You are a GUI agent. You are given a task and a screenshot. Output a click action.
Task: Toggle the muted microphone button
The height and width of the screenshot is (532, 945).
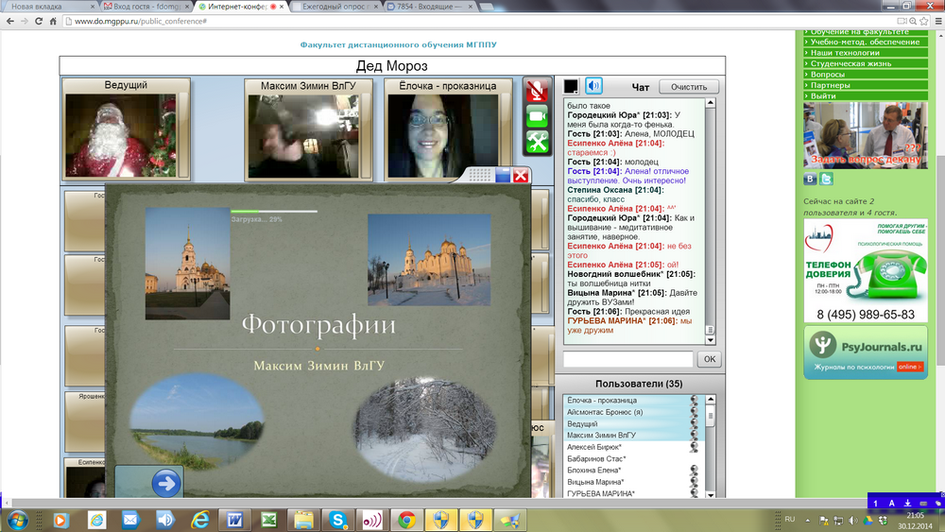pos(537,91)
